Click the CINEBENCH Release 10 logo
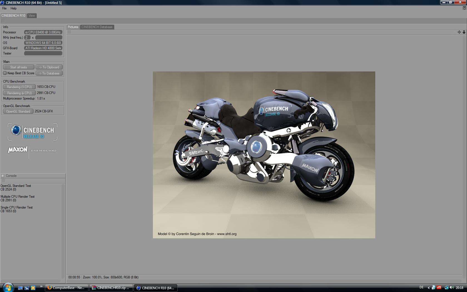The image size is (467, 292). click(33, 132)
